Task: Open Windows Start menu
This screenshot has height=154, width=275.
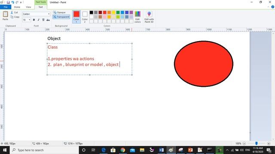Action: click(x=5, y=150)
